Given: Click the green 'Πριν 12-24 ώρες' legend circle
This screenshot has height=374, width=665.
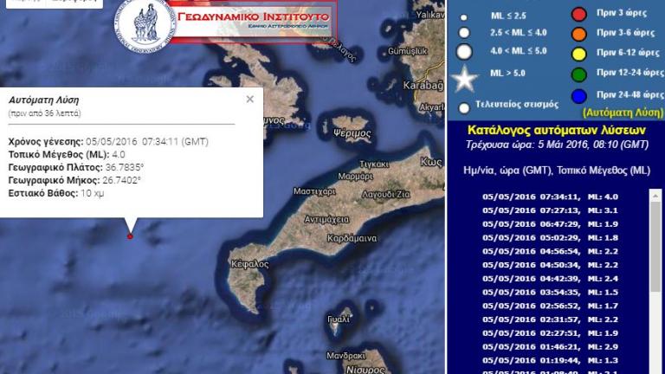Looking at the screenshot, I should 579,74.
